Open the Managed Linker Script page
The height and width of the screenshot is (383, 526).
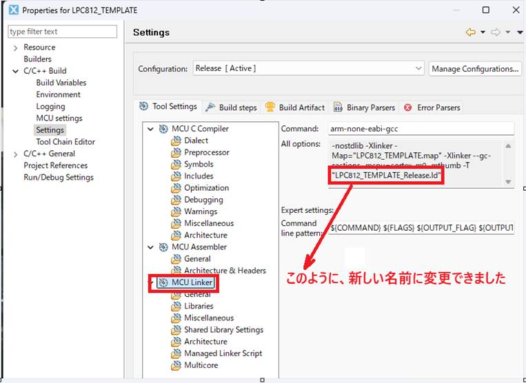(x=223, y=353)
